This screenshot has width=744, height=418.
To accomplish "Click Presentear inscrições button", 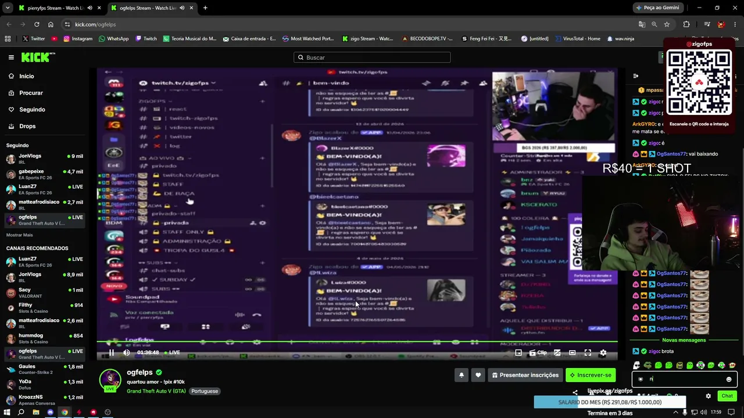I will click(525, 375).
